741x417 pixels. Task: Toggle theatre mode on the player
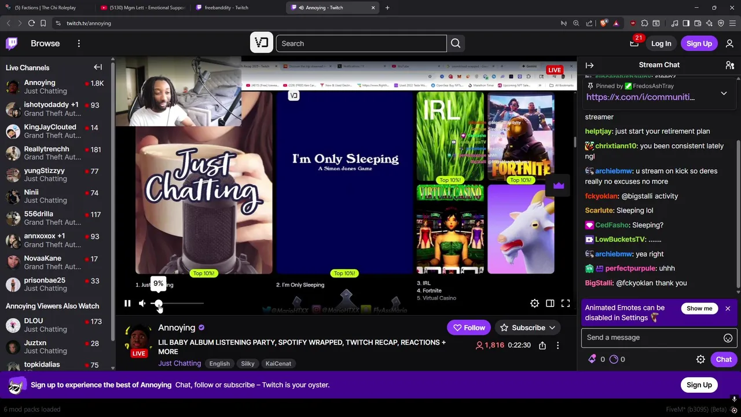click(550, 303)
